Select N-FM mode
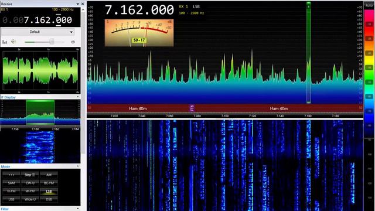 click(x=11, y=191)
